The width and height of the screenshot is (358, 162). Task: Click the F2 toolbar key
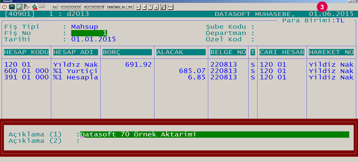66,7
